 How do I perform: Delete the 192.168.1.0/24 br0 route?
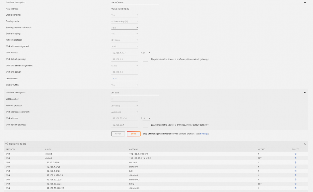(295, 171)
